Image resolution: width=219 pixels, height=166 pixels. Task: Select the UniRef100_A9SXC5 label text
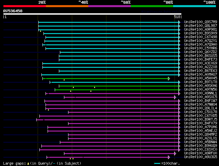coord(201,97)
